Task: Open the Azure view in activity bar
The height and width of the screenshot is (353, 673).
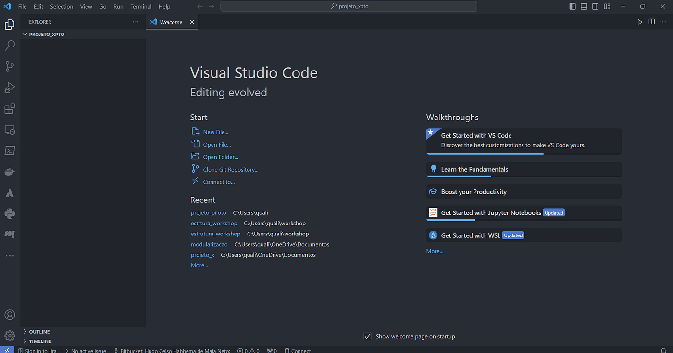Action: pyautogui.click(x=10, y=193)
